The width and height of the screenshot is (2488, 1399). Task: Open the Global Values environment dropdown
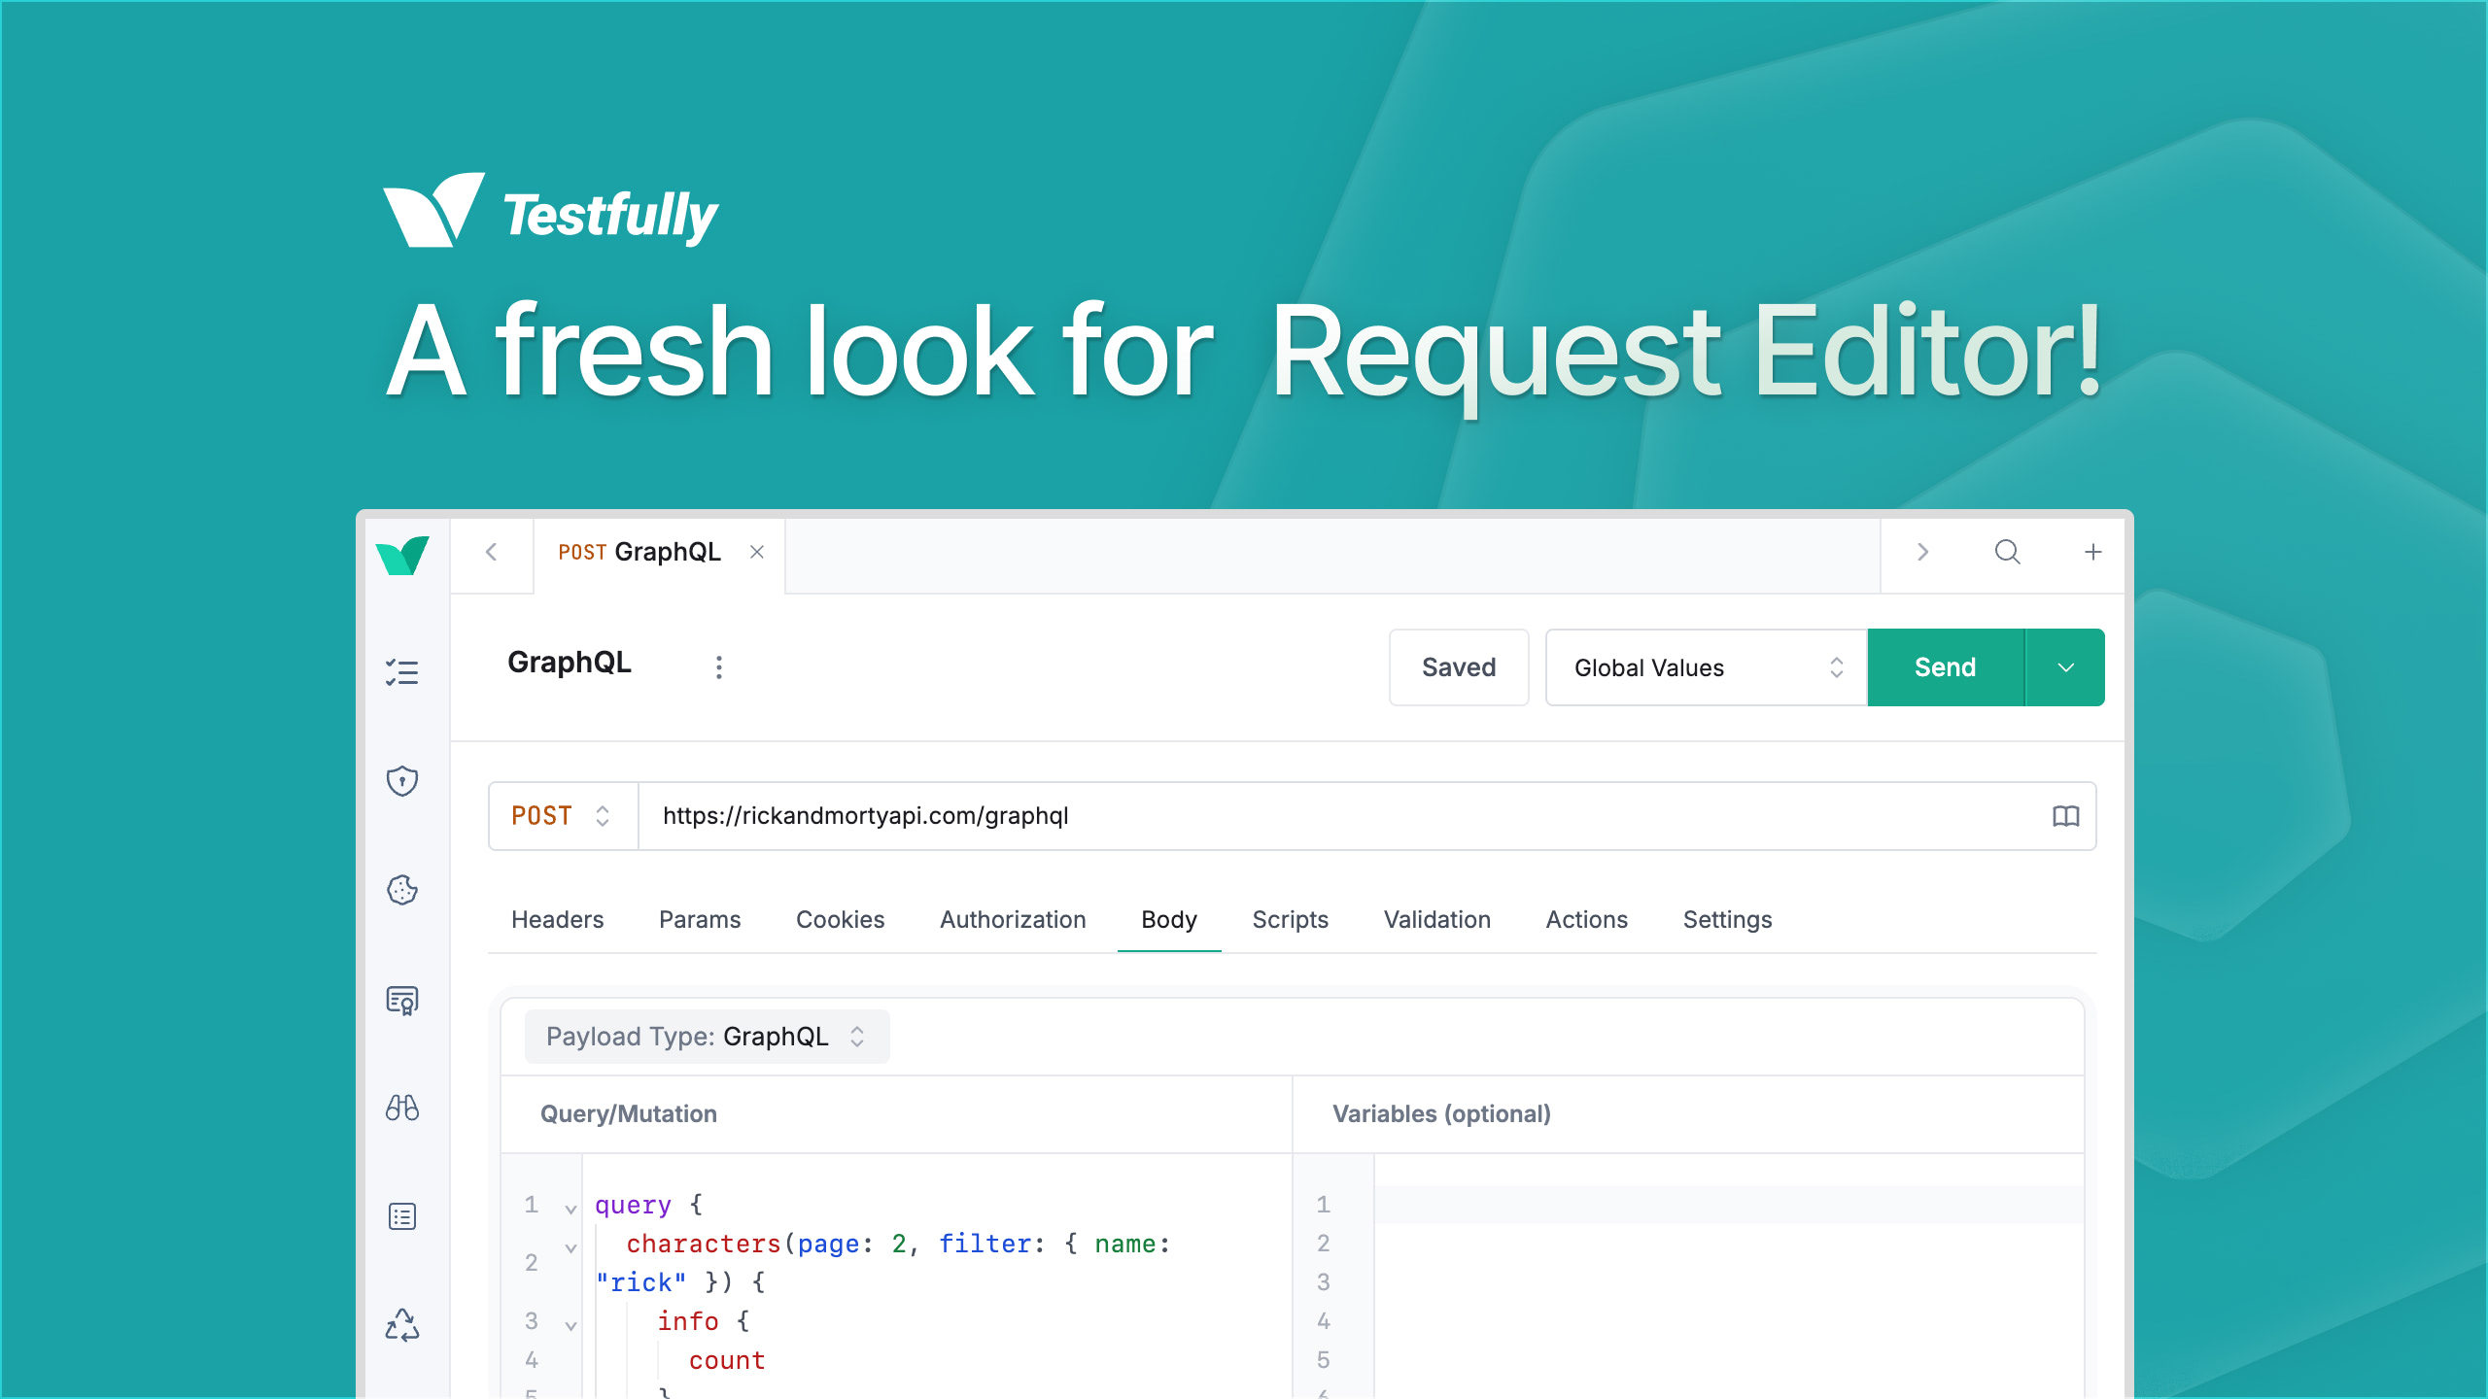pos(1707,667)
